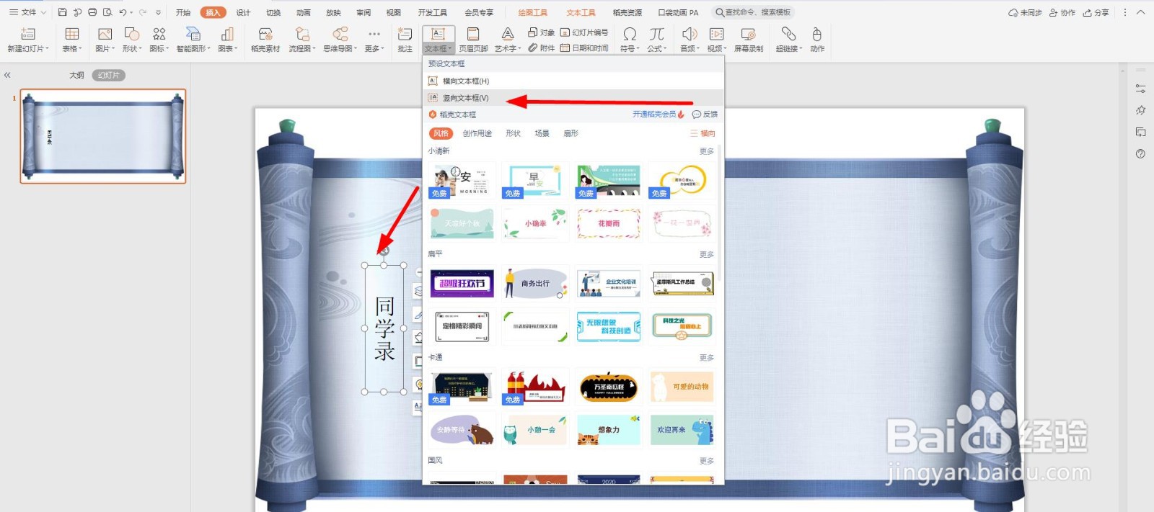Click the 反馈 feedback button
This screenshot has width=1154, height=512.
705,114
